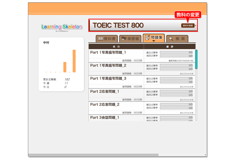Click 総合正解率 bar for Part 1写真描写問題_1

(x=176, y=53)
